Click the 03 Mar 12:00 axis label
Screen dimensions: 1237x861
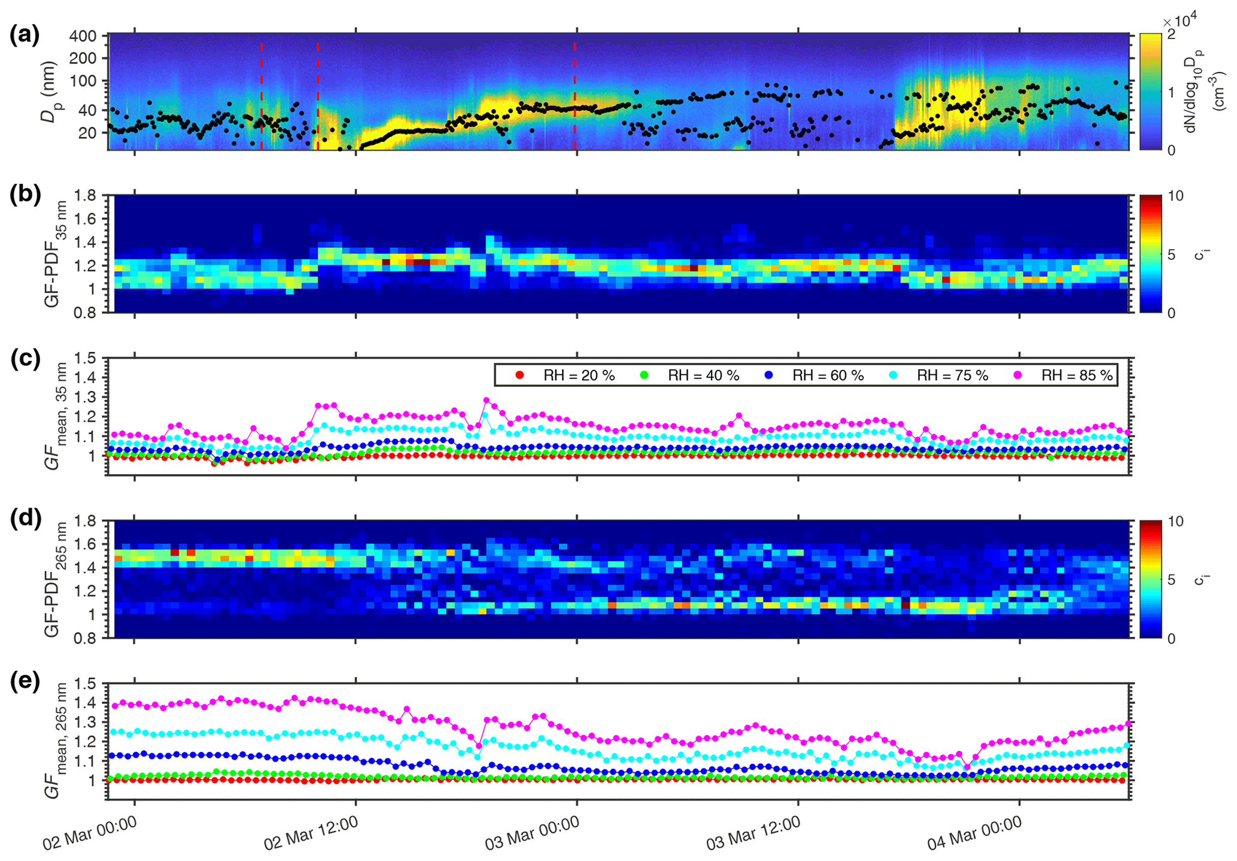point(753,833)
